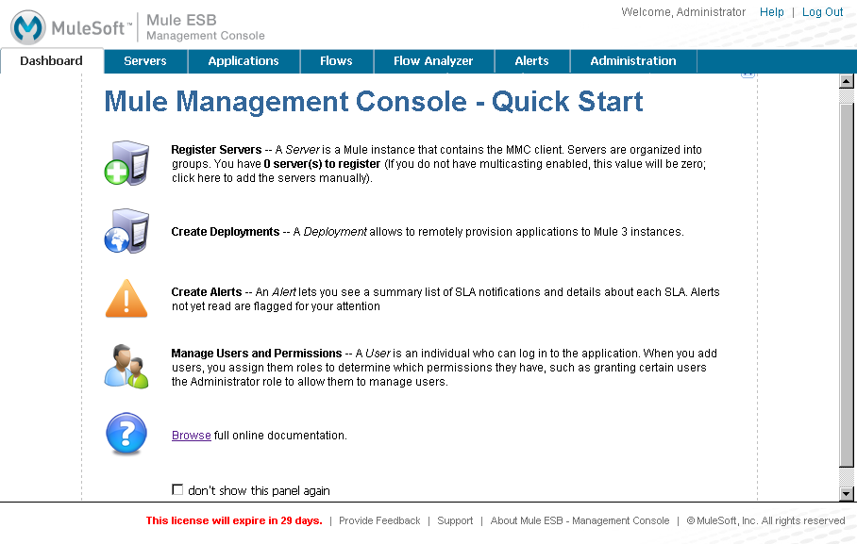Click the scrollbar up arrow
Image resolution: width=857 pixels, height=544 pixels.
tap(847, 82)
